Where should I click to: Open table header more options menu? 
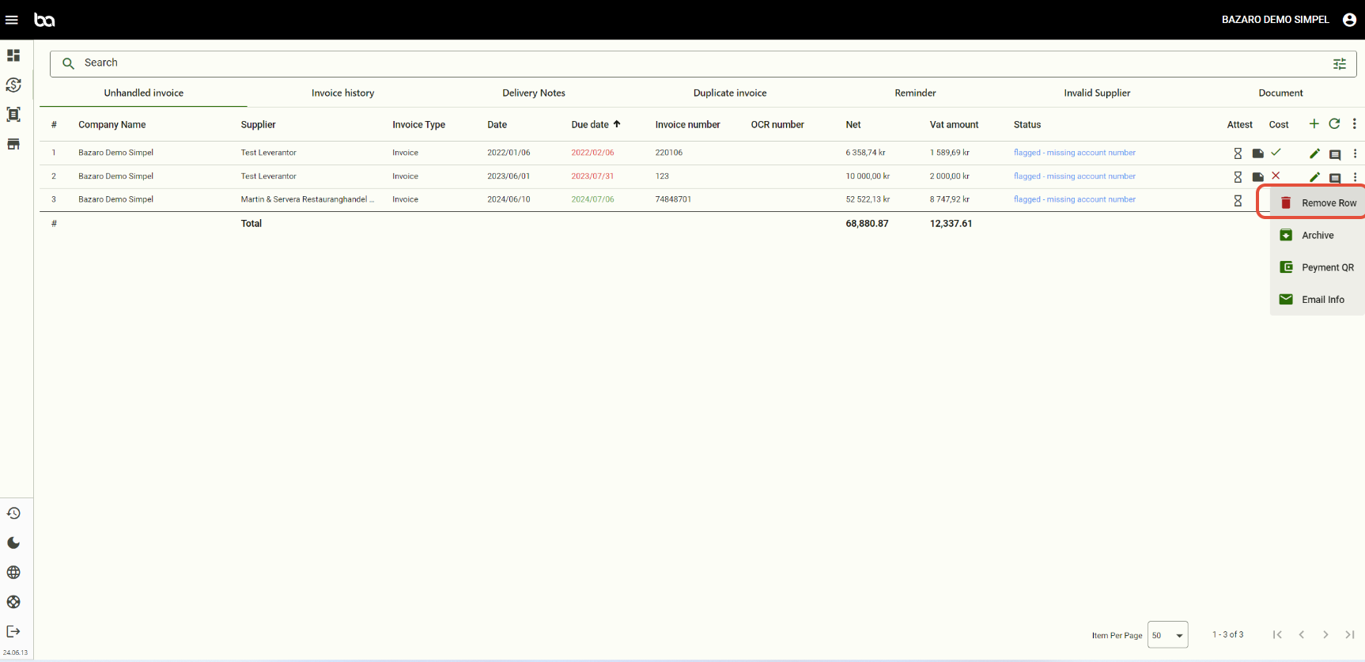[1354, 123]
